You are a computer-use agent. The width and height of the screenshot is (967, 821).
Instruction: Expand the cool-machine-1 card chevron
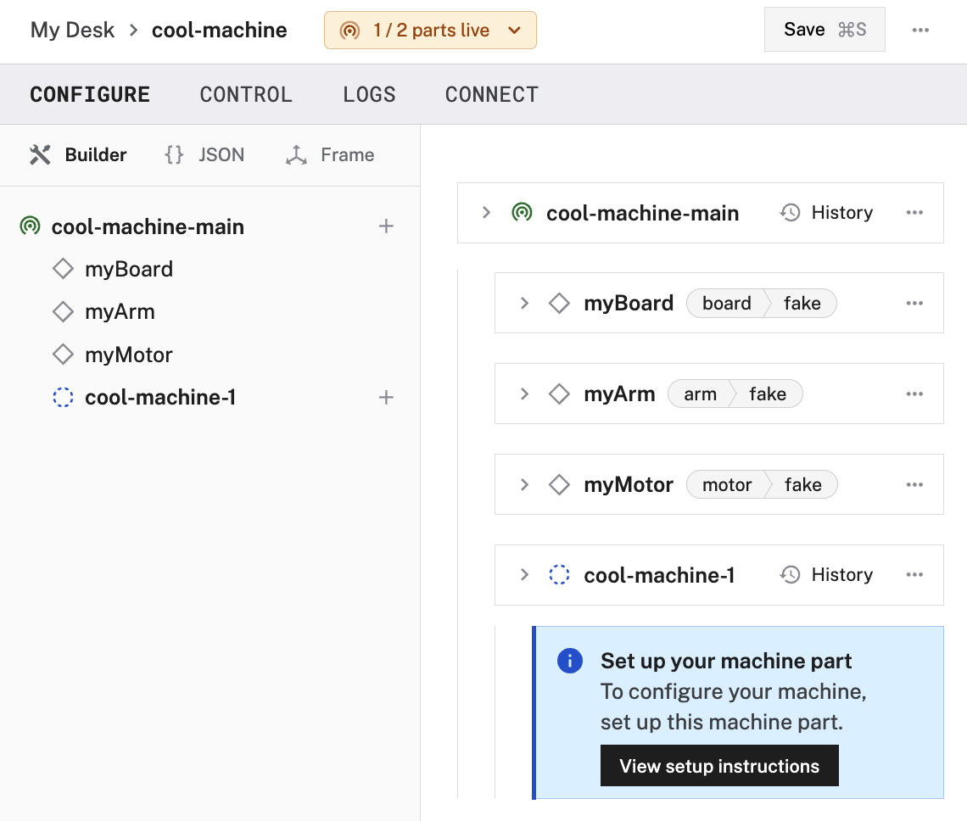524,574
